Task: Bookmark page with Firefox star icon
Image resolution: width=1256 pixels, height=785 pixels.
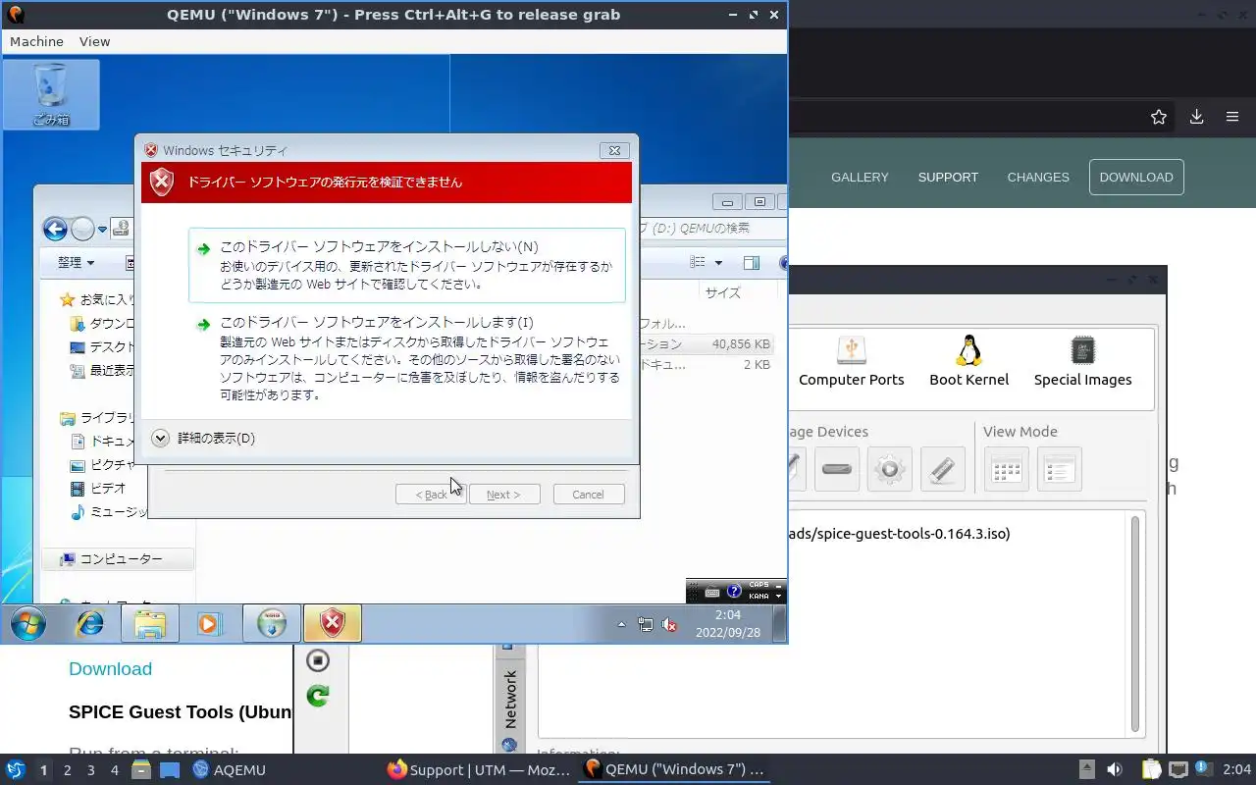Action: (1159, 117)
